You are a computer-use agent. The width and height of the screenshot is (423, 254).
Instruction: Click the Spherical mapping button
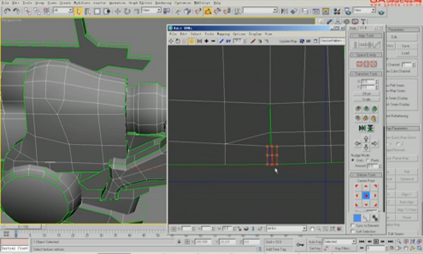click(407, 179)
